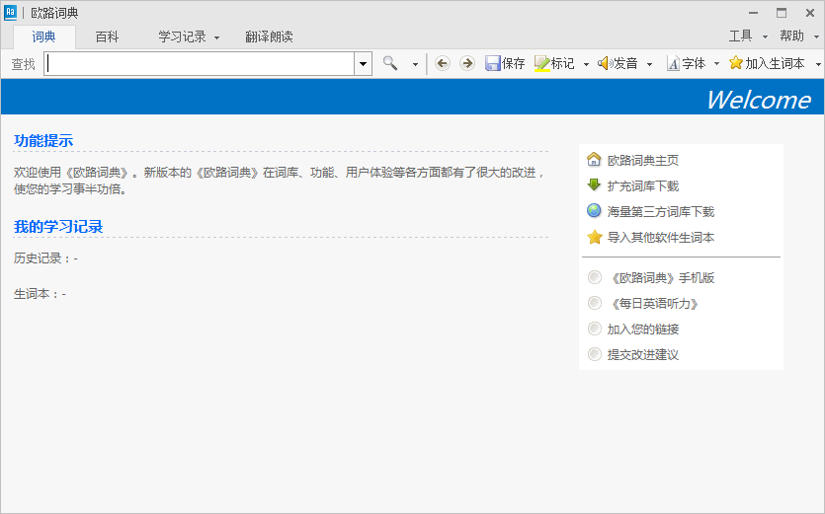Click the 生词本 line
This screenshot has height=514, width=825.
40,294
